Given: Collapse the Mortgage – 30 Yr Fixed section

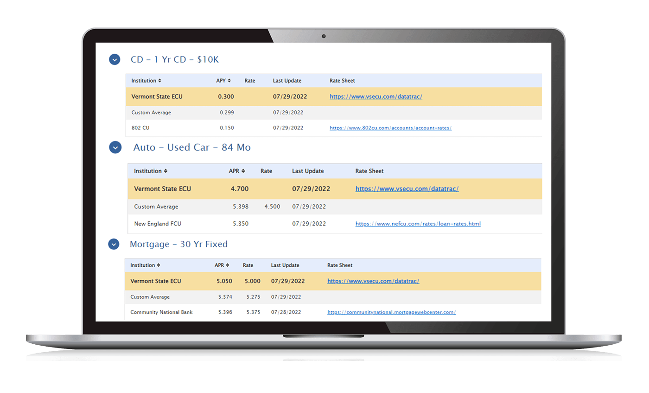Looking at the screenshot, I should [114, 244].
